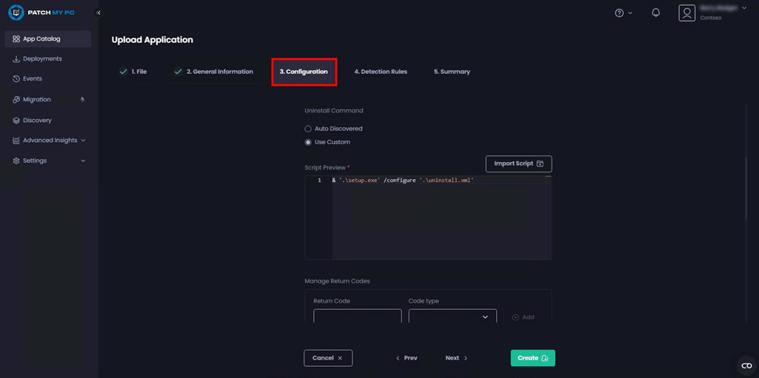
Task: Click the page's vertical scrollbar
Action: [746, 185]
